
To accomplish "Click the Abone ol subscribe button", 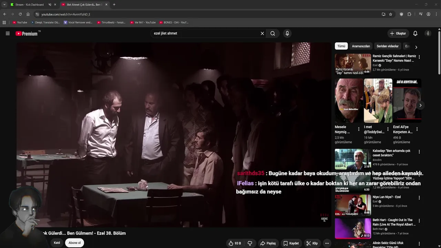I will pos(74,243).
